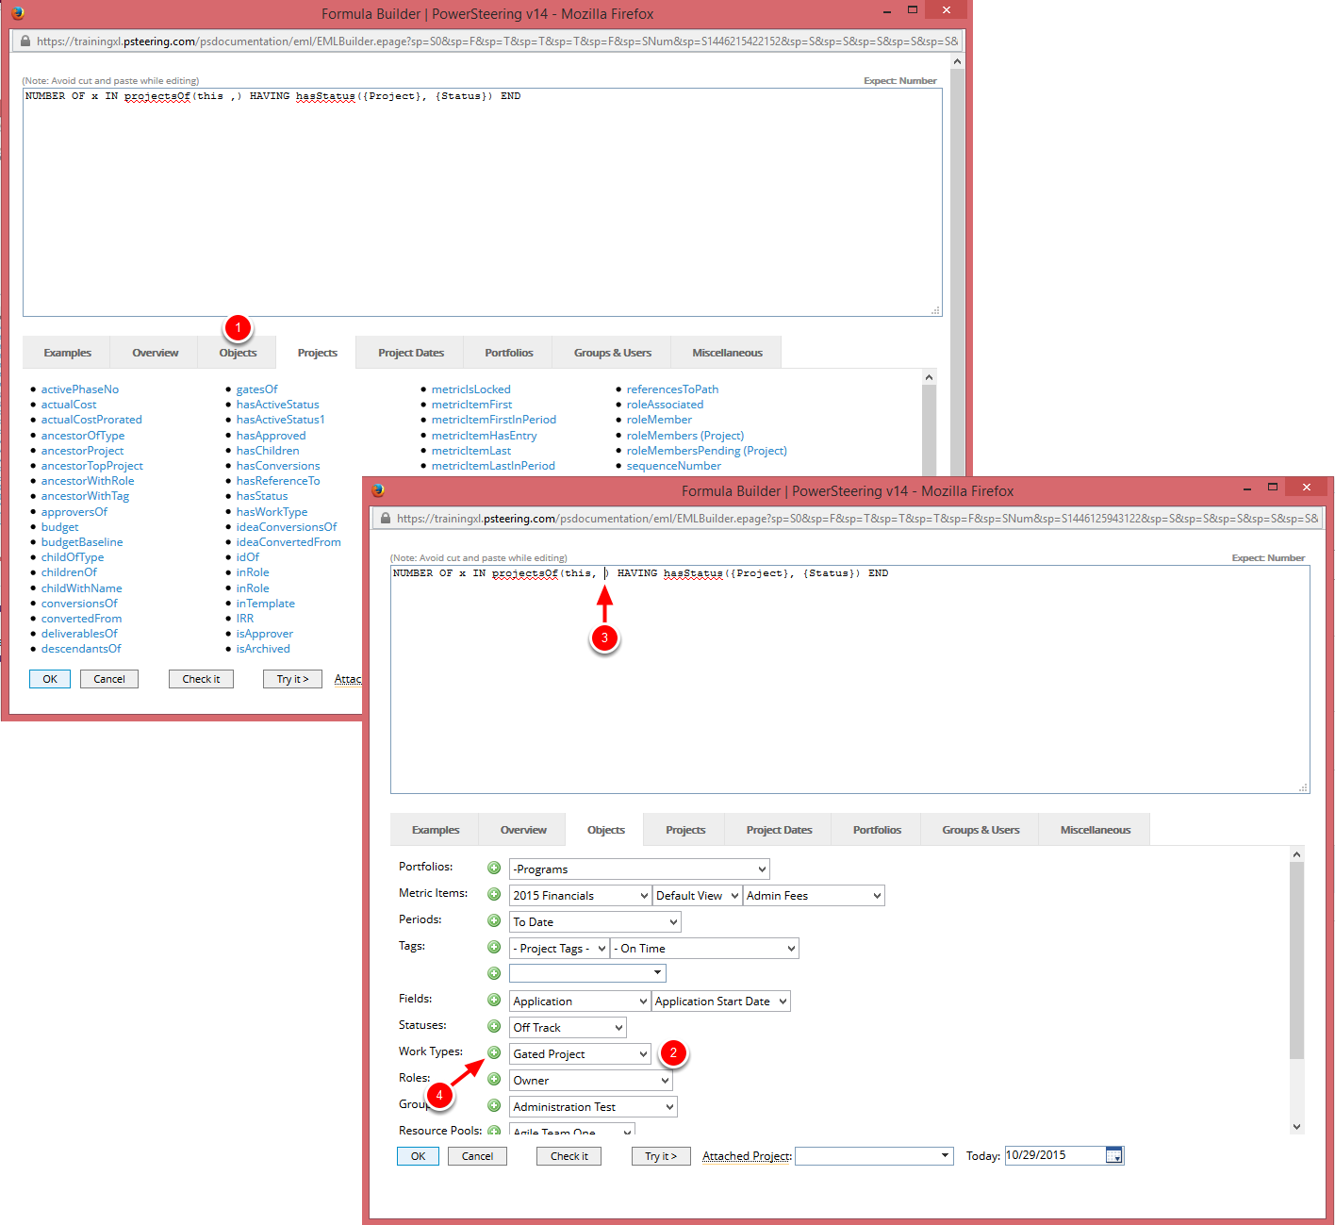Click Try it > button in front window

661,1156
